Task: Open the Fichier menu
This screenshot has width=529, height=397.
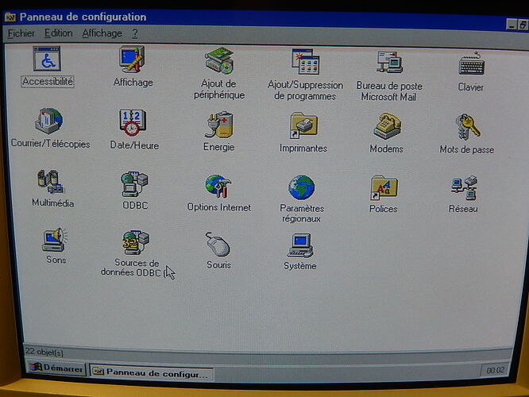Action: (x=21, y=33)
